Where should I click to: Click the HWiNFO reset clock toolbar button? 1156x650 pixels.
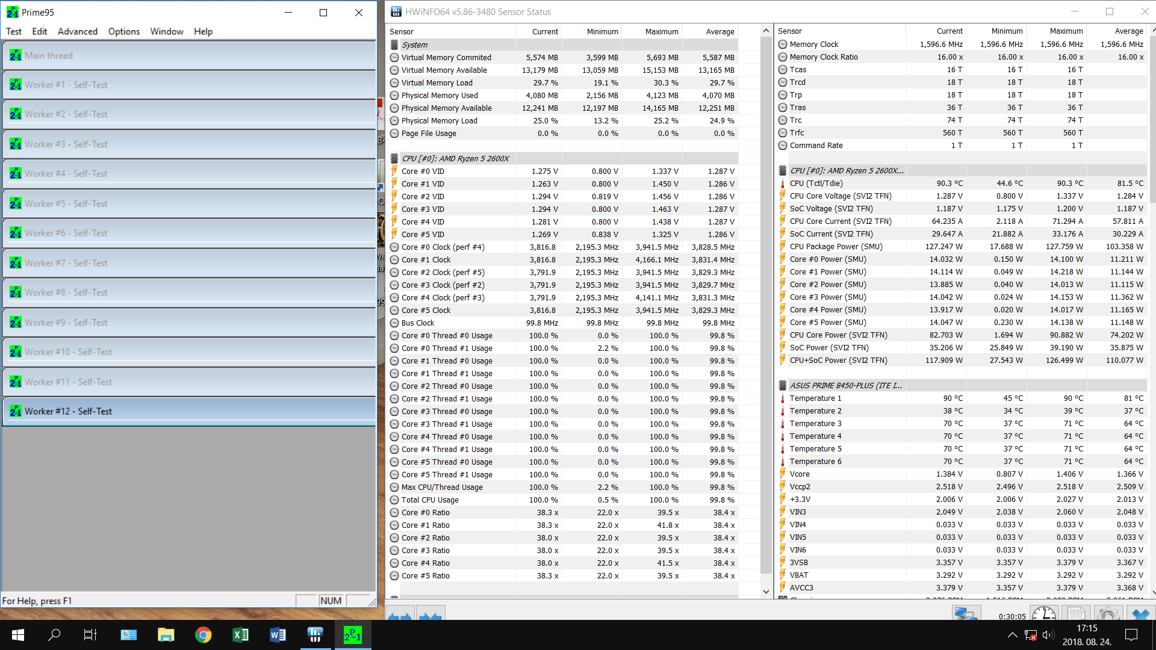pos(1044,613)
